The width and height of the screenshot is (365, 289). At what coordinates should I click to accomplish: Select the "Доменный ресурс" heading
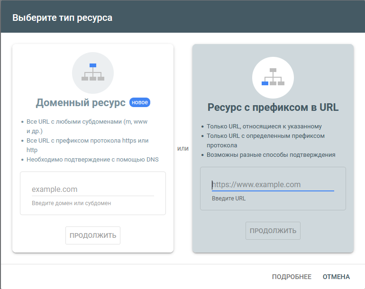[81, 103]
